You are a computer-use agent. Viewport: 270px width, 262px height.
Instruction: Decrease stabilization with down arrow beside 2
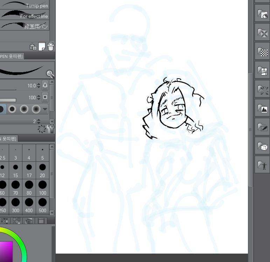coord(39,123)
